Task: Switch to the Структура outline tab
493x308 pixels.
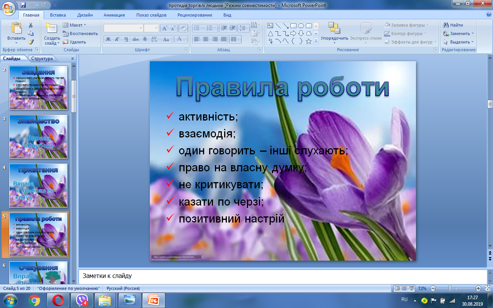Action: point(42,59)
